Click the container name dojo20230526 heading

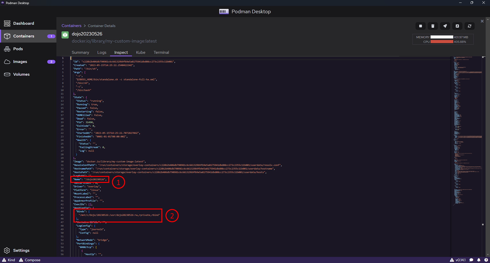point(87,34)
